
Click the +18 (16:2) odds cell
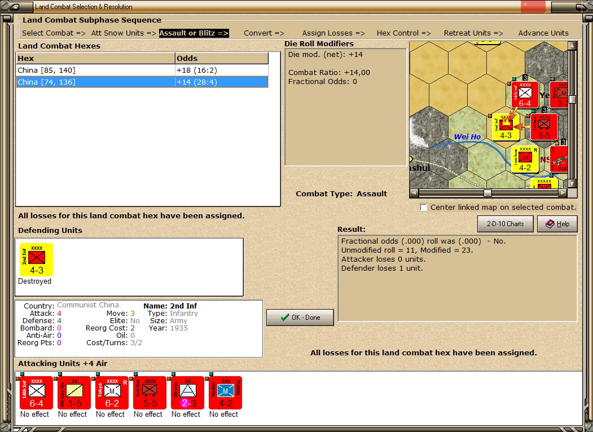pos(222,70)
